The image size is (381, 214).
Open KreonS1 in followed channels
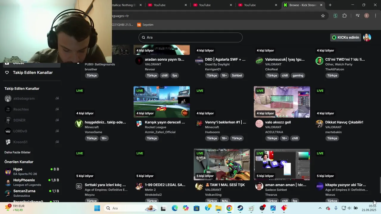pos(32,142)
